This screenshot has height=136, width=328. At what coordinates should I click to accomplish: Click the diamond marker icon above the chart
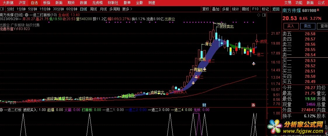tap(258, 15)
